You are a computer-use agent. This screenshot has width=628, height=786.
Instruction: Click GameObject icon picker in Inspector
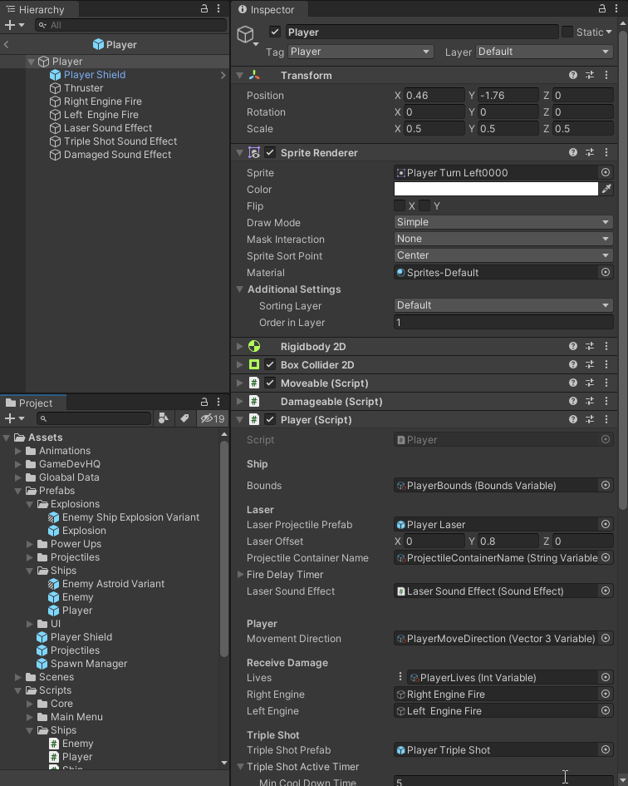pyautogui.click(x=248, y=35)
